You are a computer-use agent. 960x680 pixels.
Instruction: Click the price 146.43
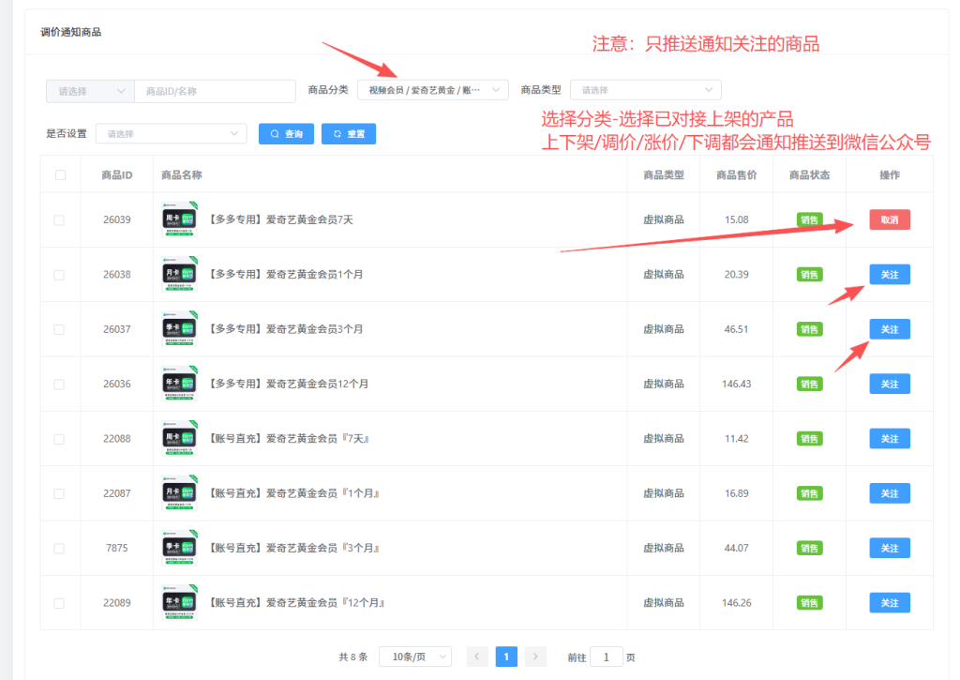point(737,385)
